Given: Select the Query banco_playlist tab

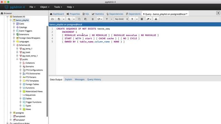Looking at the screenshot, I should (165, 14).
